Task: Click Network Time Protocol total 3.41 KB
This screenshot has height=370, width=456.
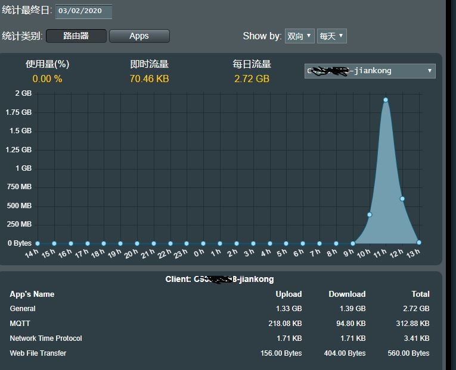Action: coord(417,338)
